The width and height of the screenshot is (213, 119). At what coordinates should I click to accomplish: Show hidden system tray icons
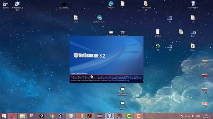[178, 116]
